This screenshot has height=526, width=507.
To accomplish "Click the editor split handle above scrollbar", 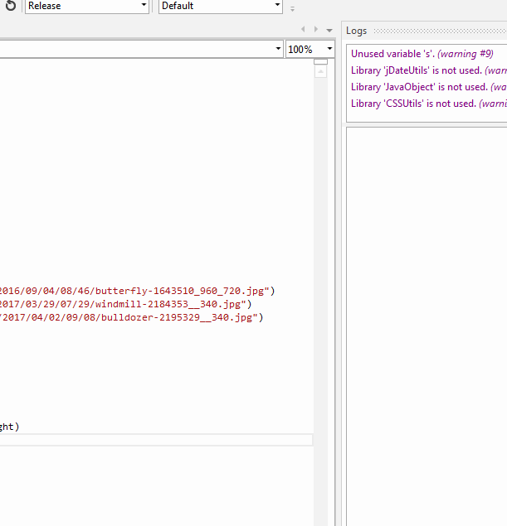I will click(320, 61).
